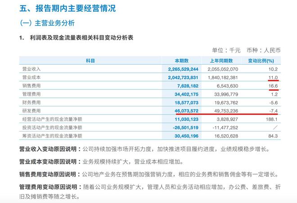Screen dimensions: 297x203
Task: Click the unit note 单位：千元
Action: [226, 50]
